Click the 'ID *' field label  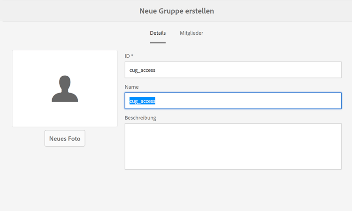[x=129, y=56]
